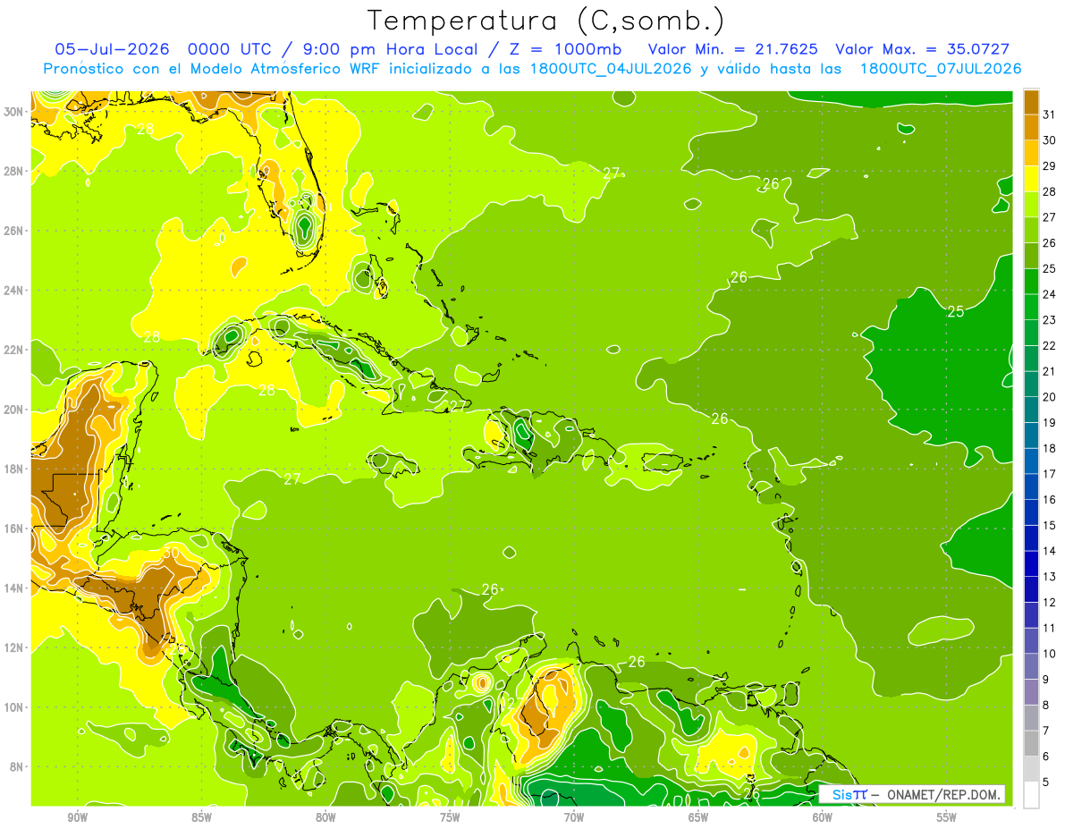The height and width of the screenshot is (829, 1073).
Task: Pick the blue swatch between 15 and 16
Action: pyautogui.click(x=1031, y=512)
